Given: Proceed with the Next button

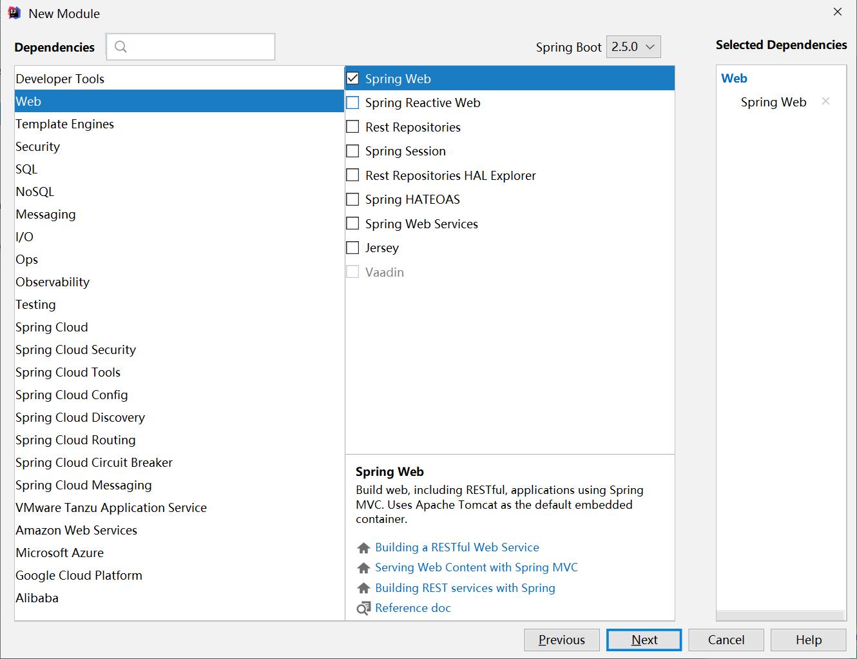Looking at the screenshot, I should coord(644,640).
